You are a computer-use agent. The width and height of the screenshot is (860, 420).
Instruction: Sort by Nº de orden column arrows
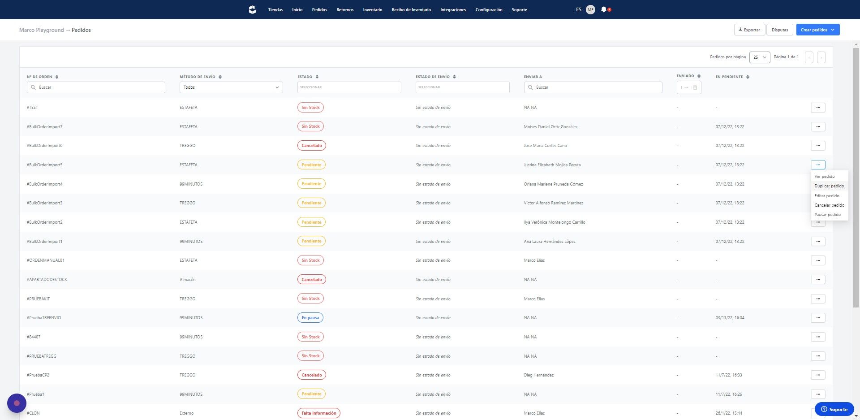point(57,77)
